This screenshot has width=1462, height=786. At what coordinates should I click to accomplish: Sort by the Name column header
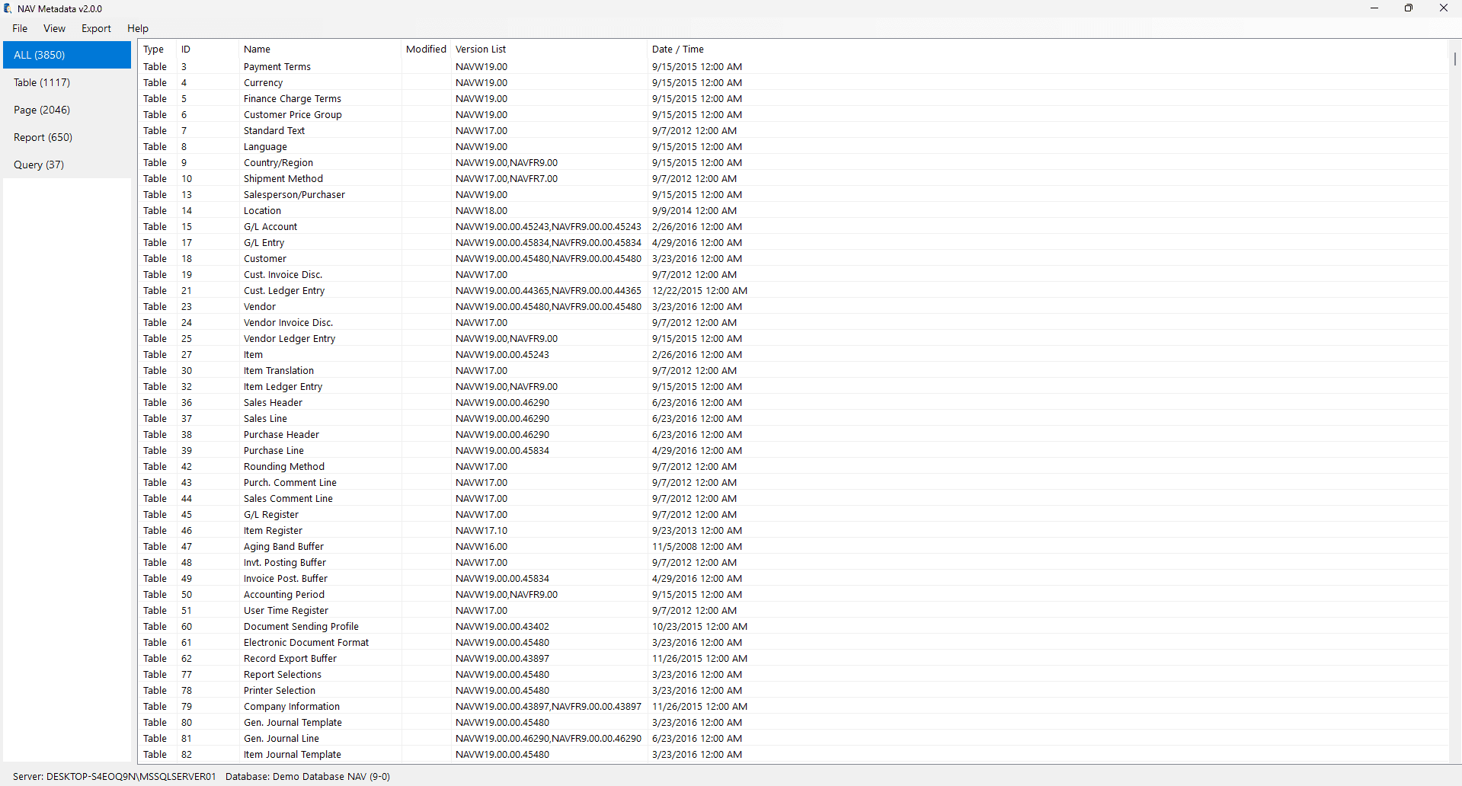click(320, 49)
